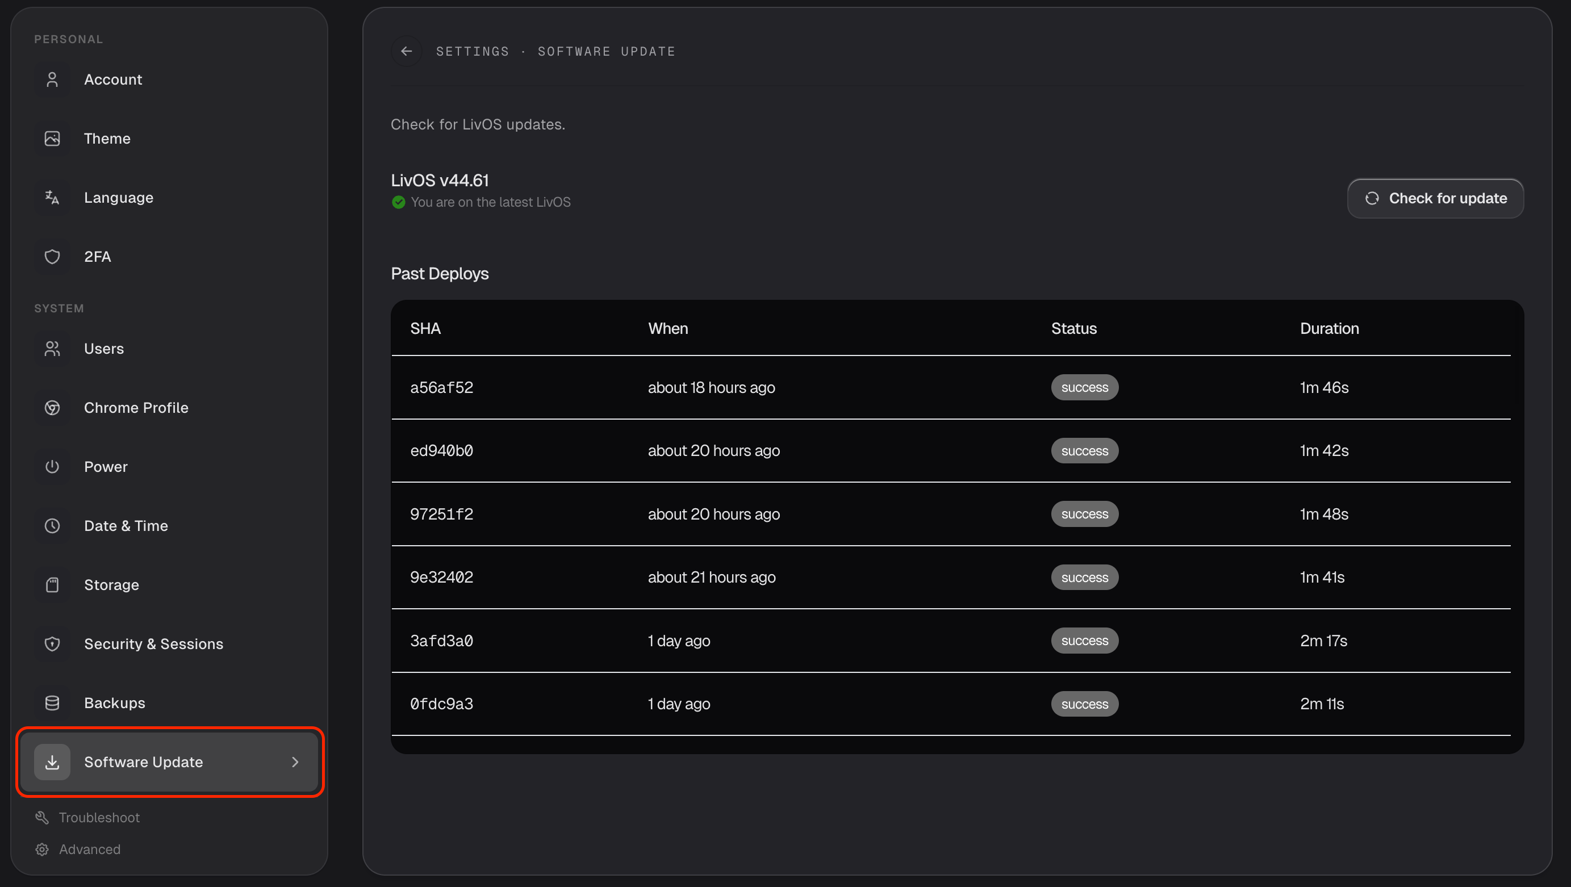Click the Backups database icon
1571x887 pixels.
(52, 703)
